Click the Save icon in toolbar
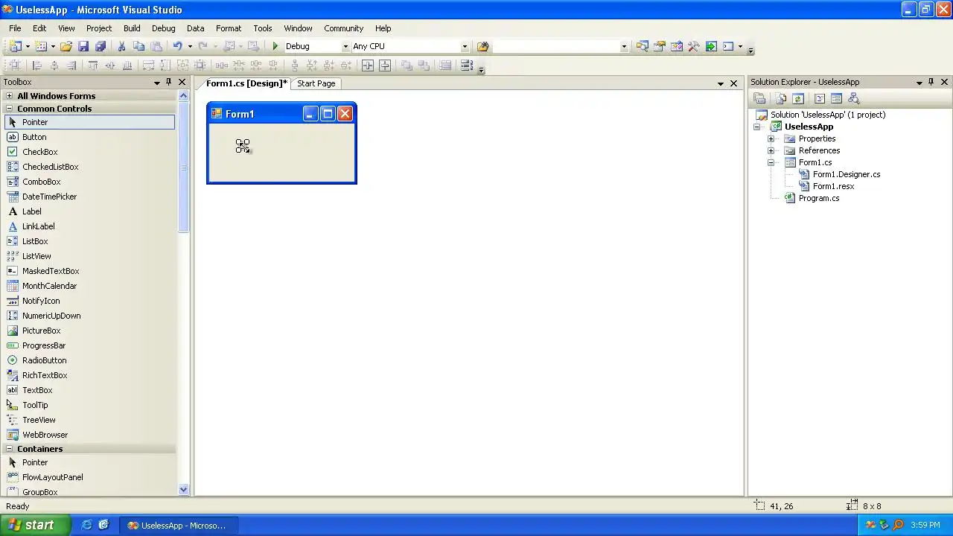Image resolution: width=953 pixels, height=536 pixels. pos(83,46)
